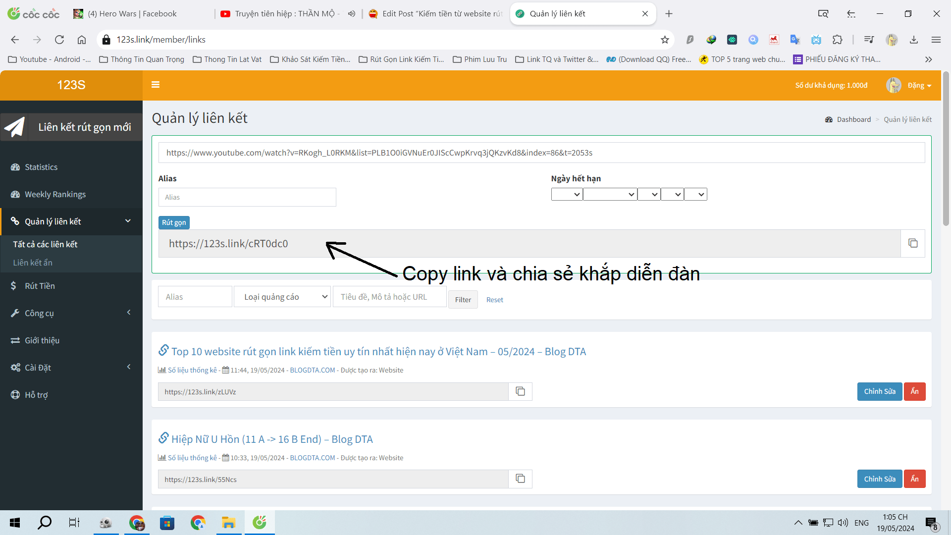Collapse Quản lý liên kết sidebar menu
Viewport: 951px width, 535px height.
[71, 221]
